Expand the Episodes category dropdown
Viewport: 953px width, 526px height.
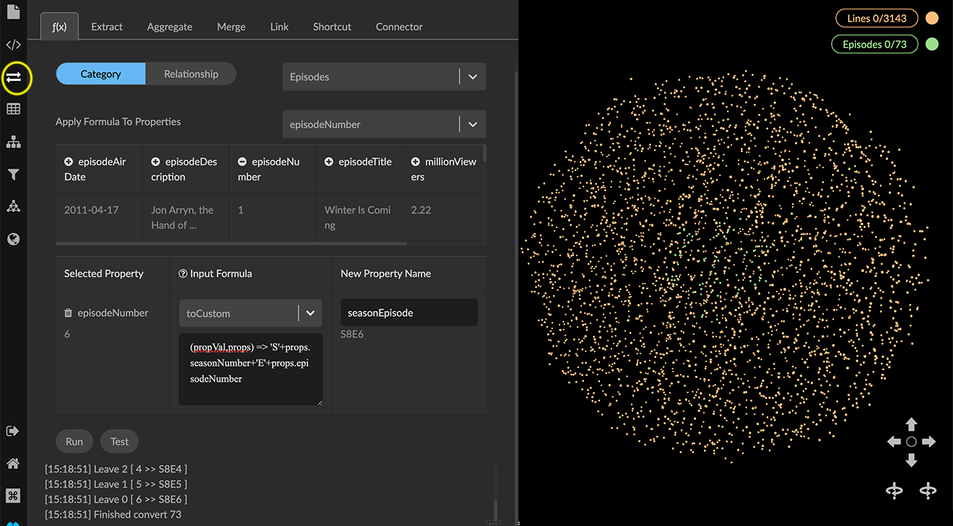coord(472,77)
